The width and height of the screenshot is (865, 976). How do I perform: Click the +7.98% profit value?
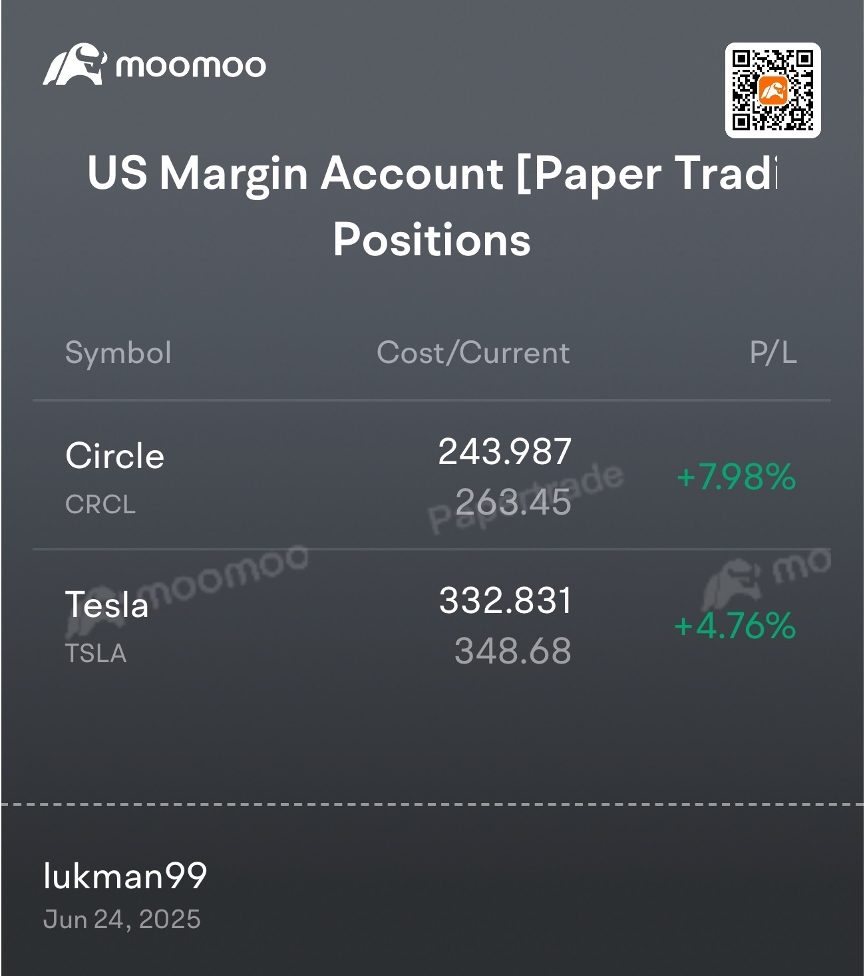click(736, 477)
